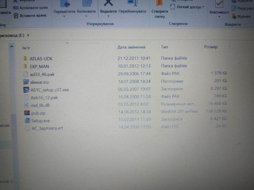Select the Asb16_12.pak file name
This screenshot has width=254, height=190.
tap(44, 98)
